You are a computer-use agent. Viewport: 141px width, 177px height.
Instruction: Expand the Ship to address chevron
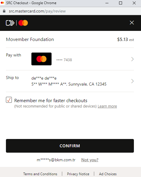pos(132,81)
